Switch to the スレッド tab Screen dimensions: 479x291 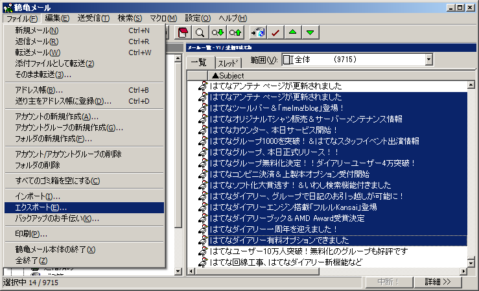[228, 64]
